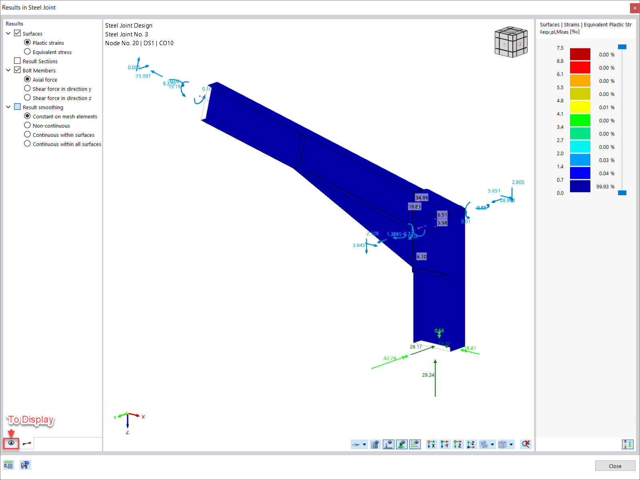640x480 pixels.
Task: Toggle dimensions visibility icon
Action: [415, 444]
